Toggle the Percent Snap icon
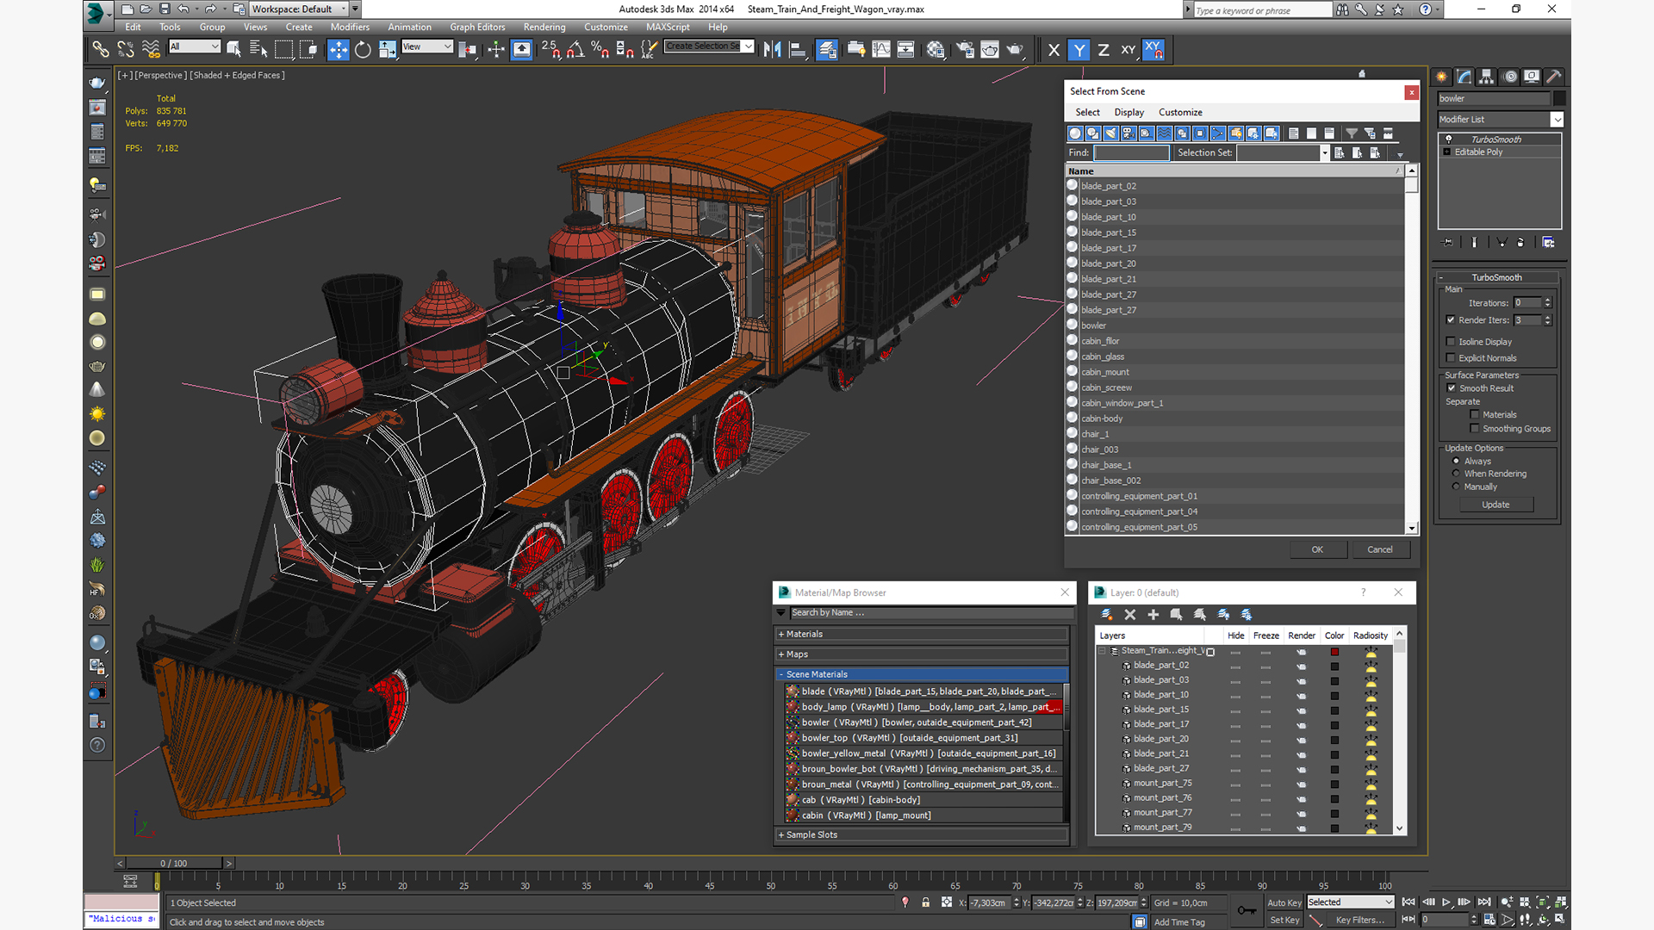 600,49
